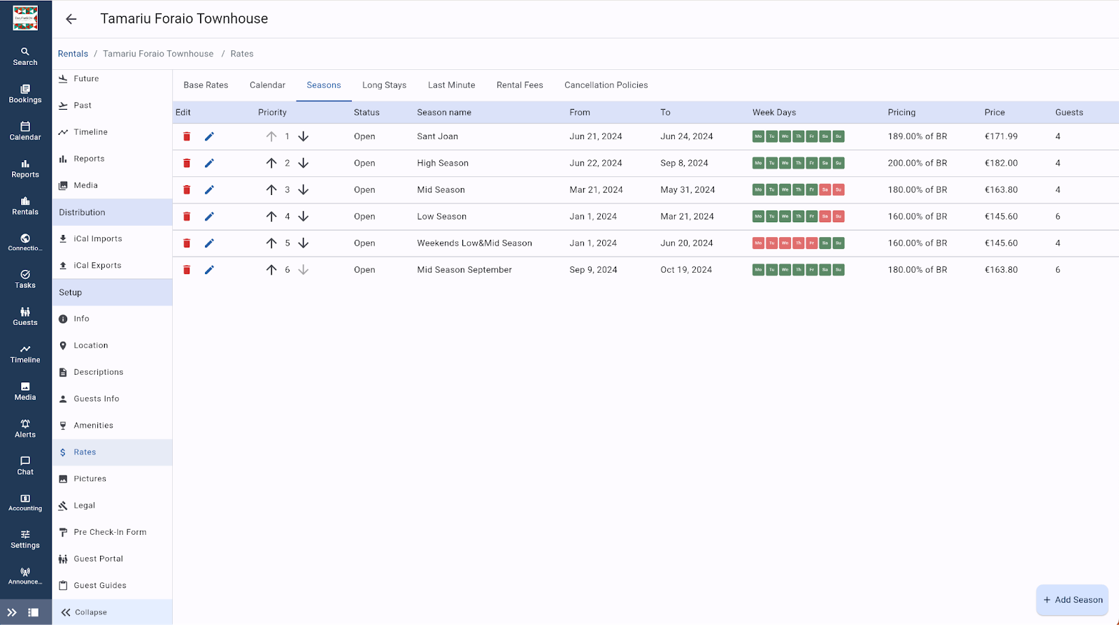This screenshot has width=1119, height=625.
Task: Follow the Rentals breadcrumb link
Action: (x=73, y=54)
